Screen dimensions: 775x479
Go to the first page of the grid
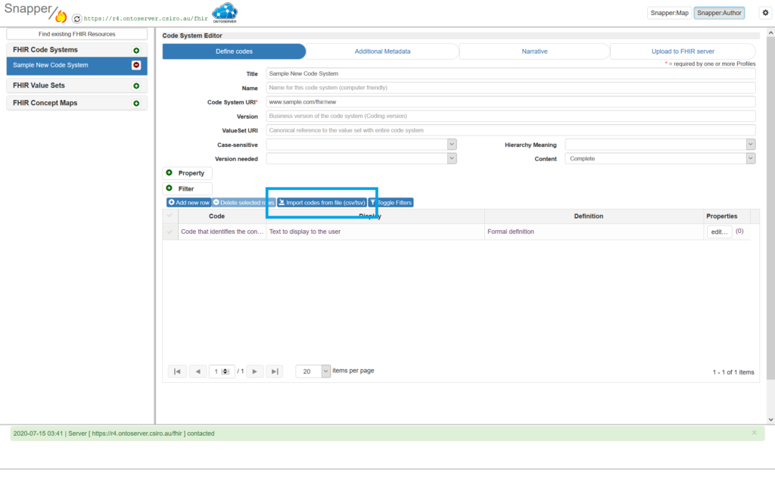[177, 372]
